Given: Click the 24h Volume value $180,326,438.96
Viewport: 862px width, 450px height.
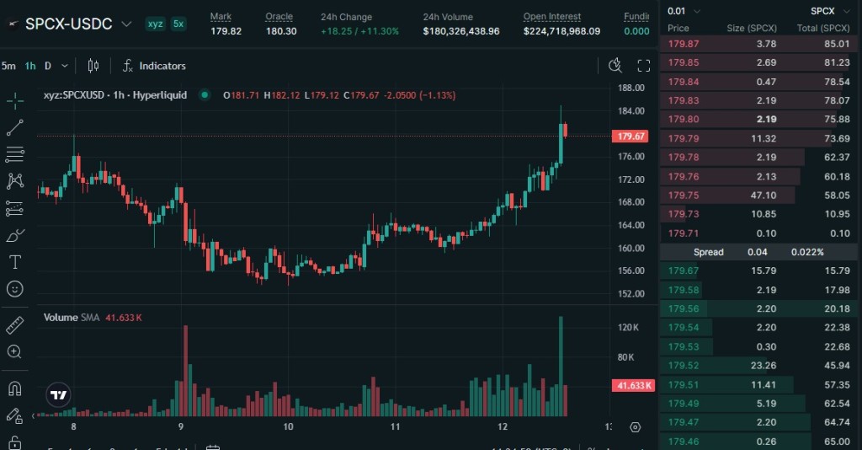Looking at the screenshot, I should [461, 31].
